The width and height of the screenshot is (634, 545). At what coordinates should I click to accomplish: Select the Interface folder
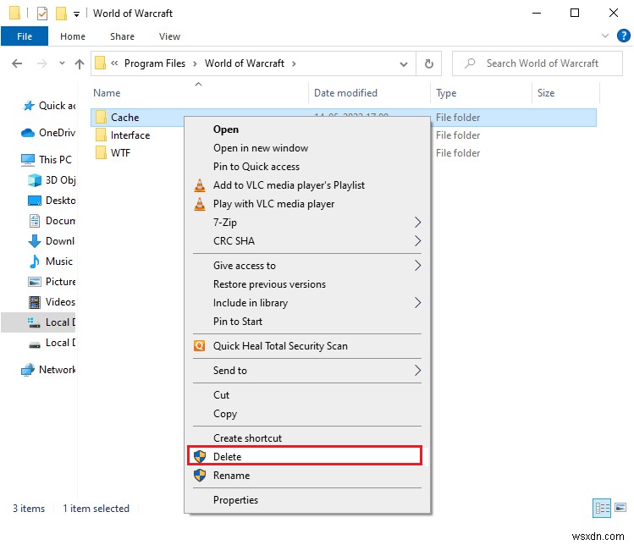point(130,135)
